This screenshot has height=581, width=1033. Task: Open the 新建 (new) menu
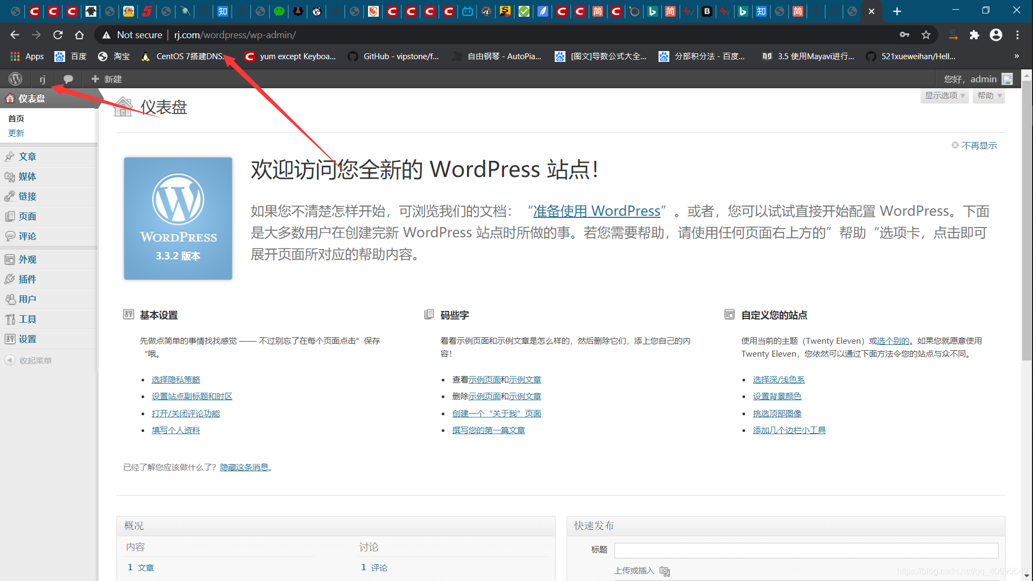click(107, 79)
